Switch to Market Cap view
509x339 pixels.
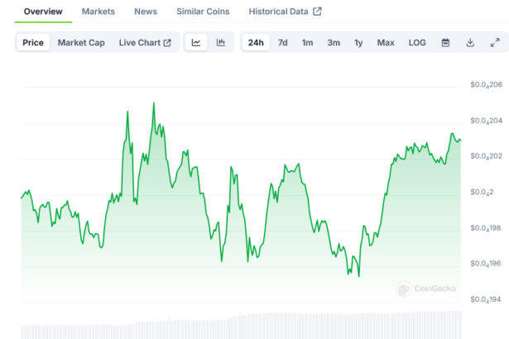[81, 43]
